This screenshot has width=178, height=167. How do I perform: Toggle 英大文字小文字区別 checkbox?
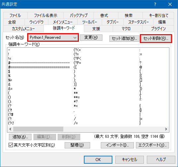pyautogui.click(x=11, y=145)
